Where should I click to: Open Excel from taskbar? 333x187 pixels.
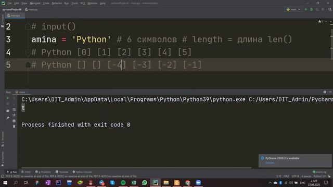[134, 183]
